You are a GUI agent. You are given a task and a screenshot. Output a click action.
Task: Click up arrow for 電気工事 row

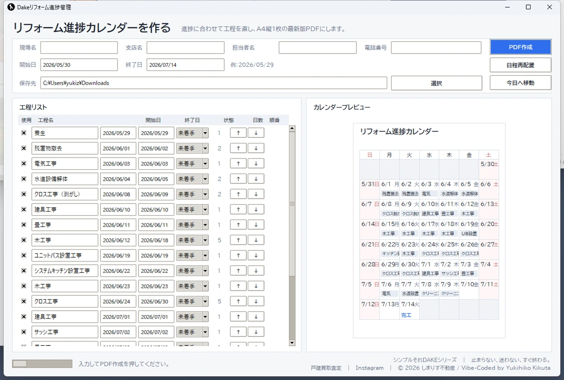pyautogui.click(x=238, y=164)
